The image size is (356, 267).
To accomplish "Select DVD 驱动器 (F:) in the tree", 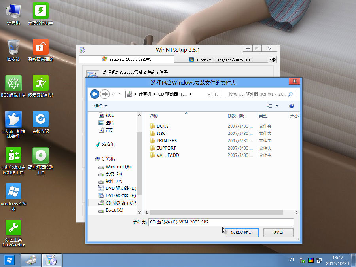I will click(x=117, y=195).
